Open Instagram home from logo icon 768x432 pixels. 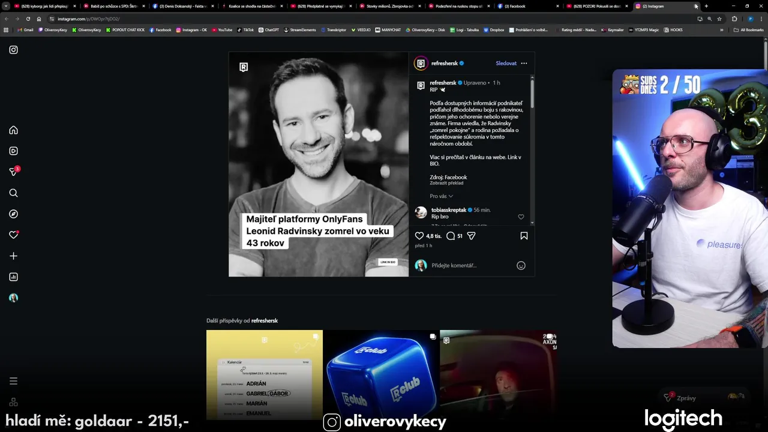[13, 50]
